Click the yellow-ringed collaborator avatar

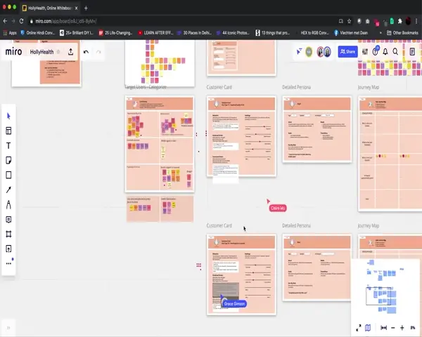(x=309, y=51)
